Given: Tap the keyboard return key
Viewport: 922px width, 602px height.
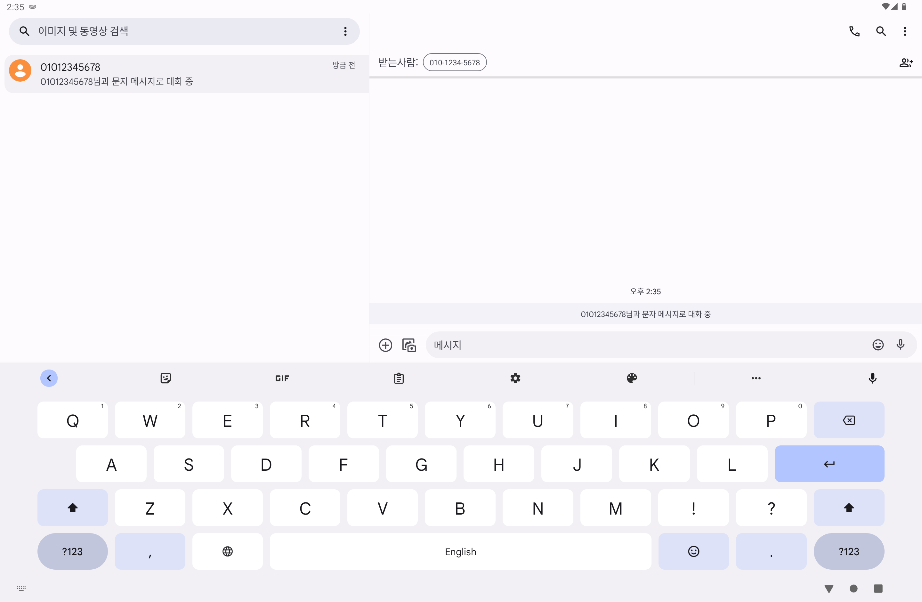Looking at the screenshot, I should click(x=829, y=464).
